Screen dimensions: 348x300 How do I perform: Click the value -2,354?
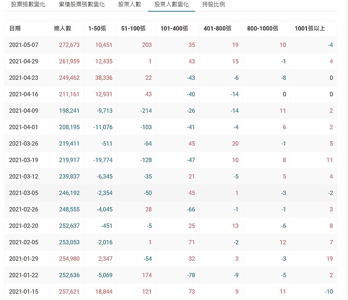[104, 193]
